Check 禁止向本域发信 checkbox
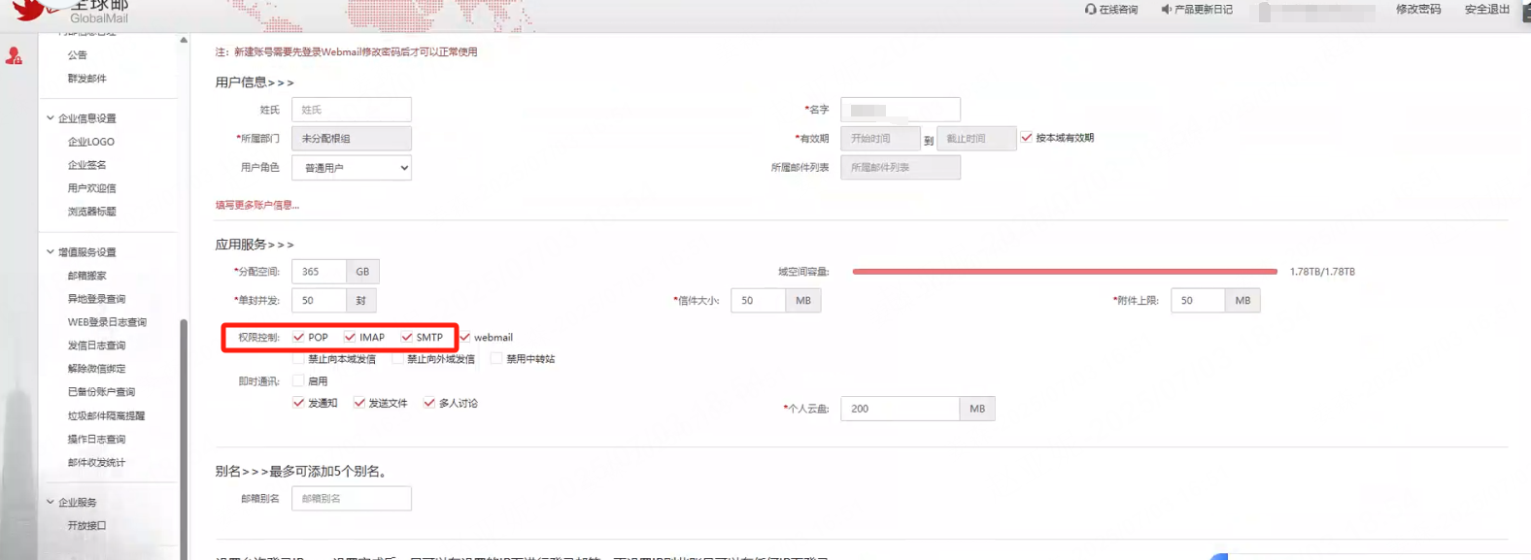The width and height of the screenshot is (1531, 560). click(298, 358)
